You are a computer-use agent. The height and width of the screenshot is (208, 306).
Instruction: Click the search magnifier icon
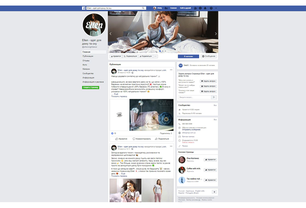[143, 8]
